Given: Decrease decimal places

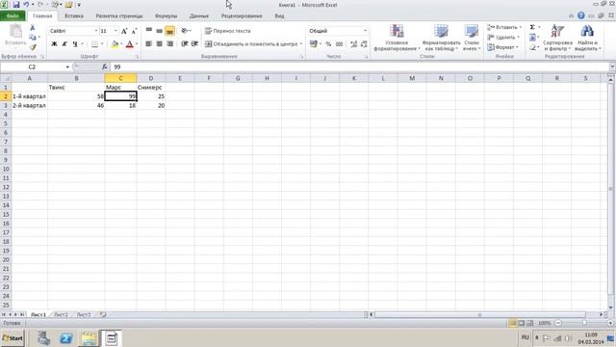Looking at the screenshot, I should pos(364,44).
